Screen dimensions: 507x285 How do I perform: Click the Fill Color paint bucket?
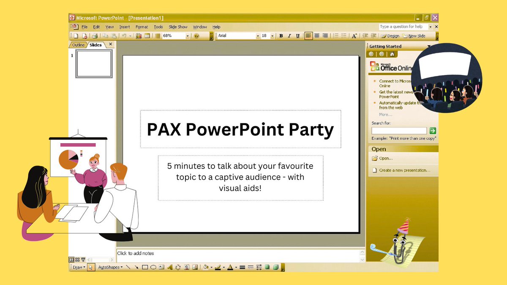pos(206,267)
